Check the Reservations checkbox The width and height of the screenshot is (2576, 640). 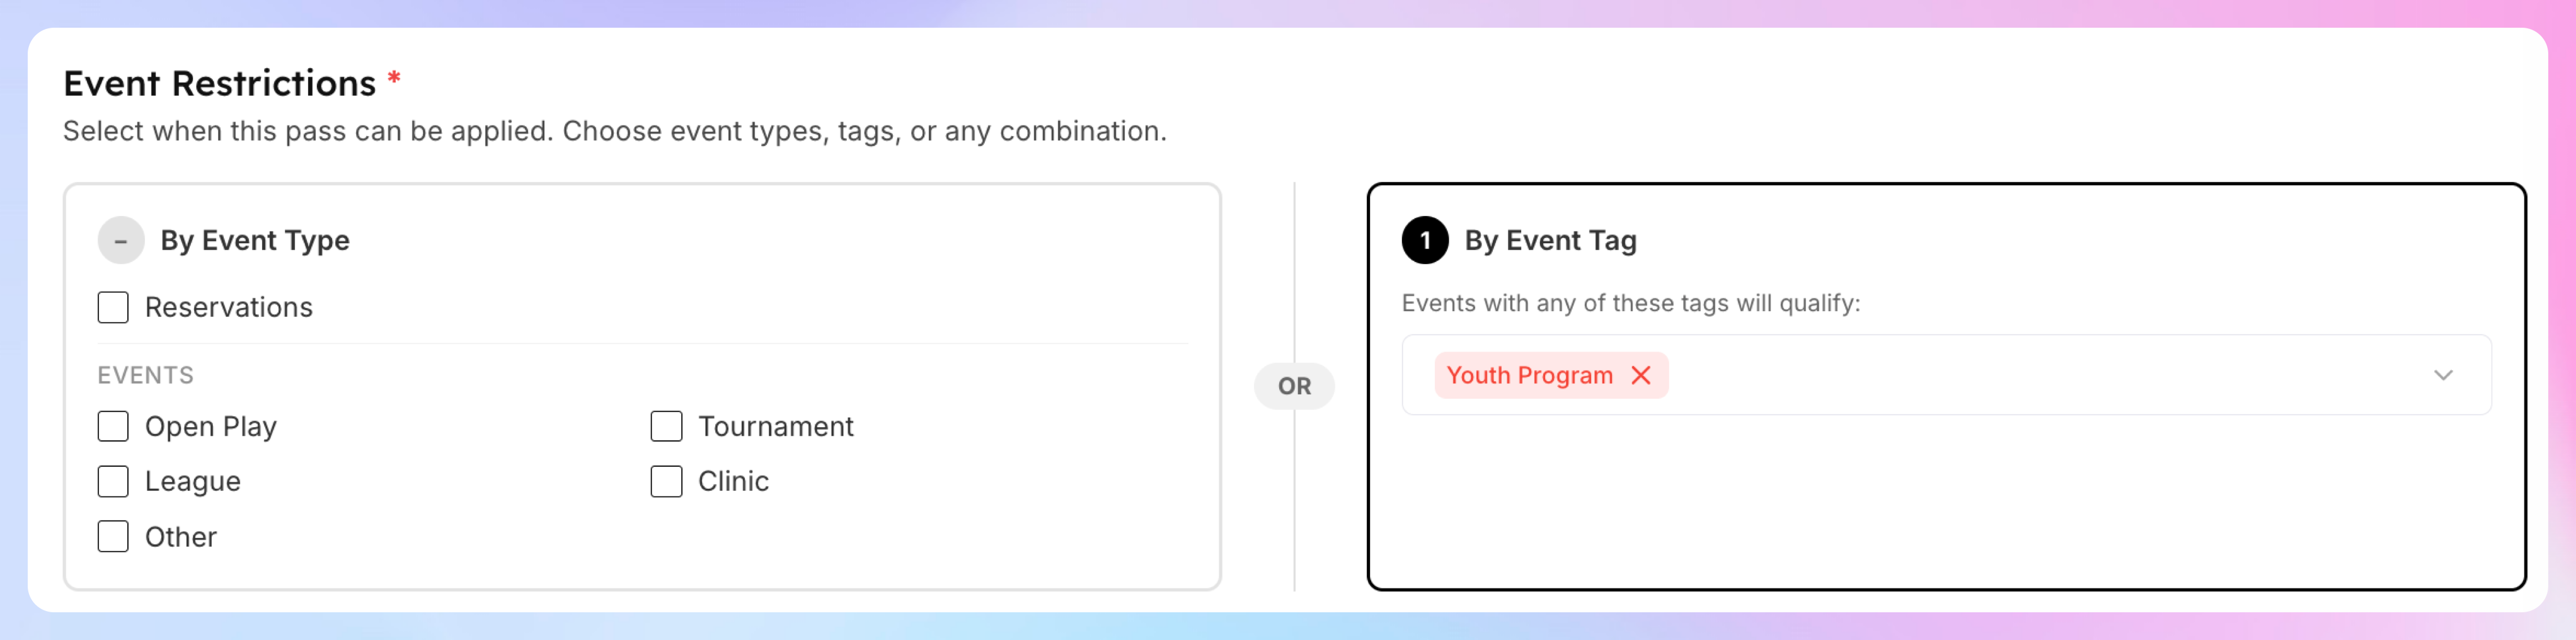[x=113, y=307]
